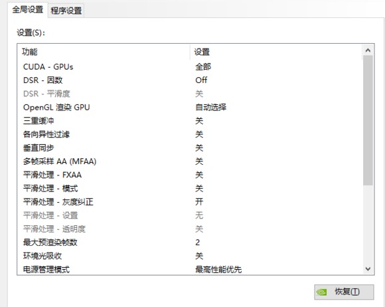The width and height of the screenshot is (385, 307).
Task: Select the 平滑处理 - FXAA row
Action: click(x=190, y=175)
